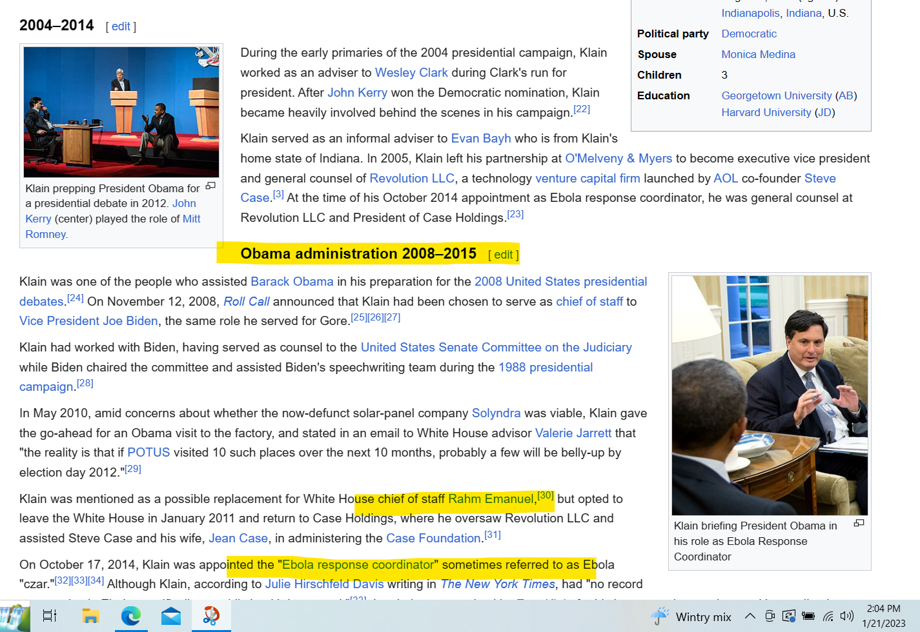Open the Case Foundation link
The width and height of the screenshot is (920, 632).
(433, 538)
